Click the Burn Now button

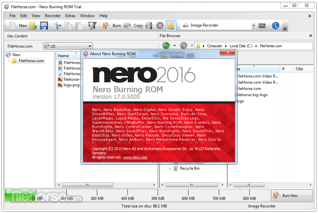point(292,195)
